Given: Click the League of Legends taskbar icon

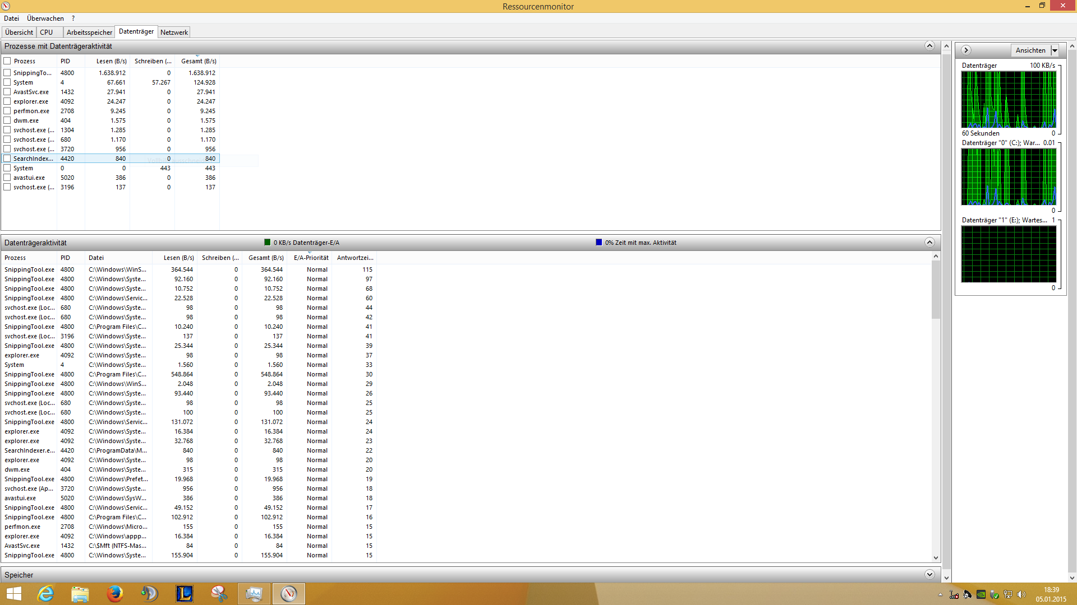Looking at the screenshot, I should tap(185, 593).
